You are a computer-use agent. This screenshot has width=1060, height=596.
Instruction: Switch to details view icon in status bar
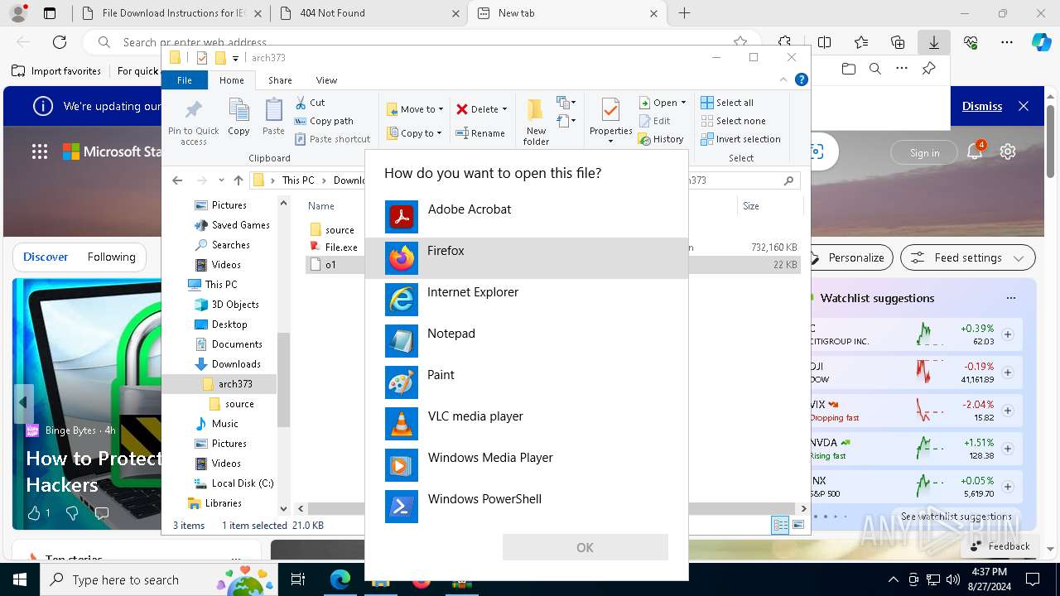click(780, 525)
